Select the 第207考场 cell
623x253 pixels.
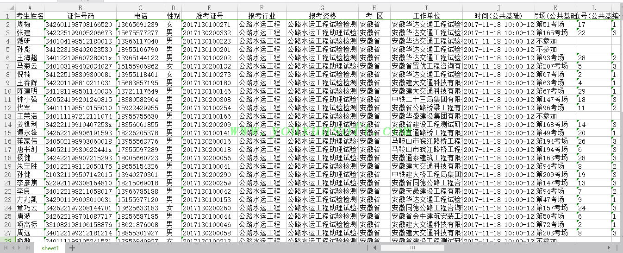tap(556, 66)
